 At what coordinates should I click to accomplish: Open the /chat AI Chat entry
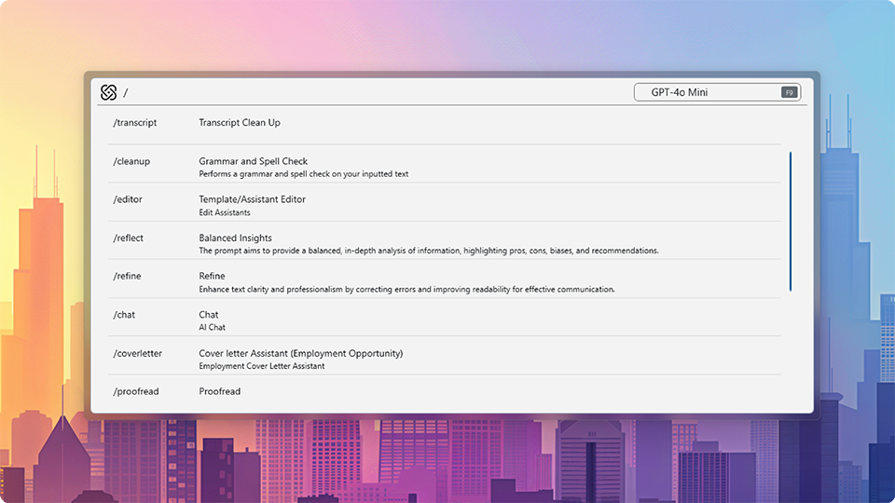point(444,318)
